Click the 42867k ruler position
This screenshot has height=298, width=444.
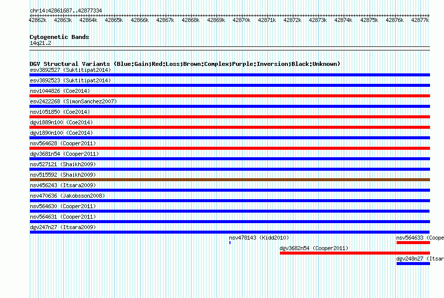coord(165,20)
